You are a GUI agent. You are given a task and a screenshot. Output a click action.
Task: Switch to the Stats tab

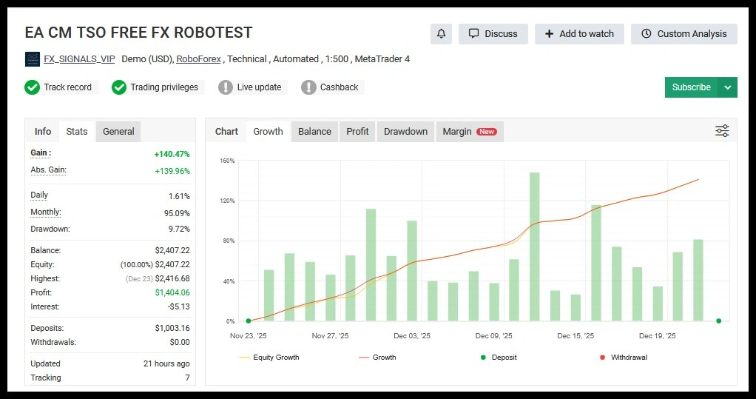click(77, 132)
